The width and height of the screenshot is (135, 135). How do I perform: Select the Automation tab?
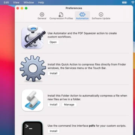(x=82, y=16)
